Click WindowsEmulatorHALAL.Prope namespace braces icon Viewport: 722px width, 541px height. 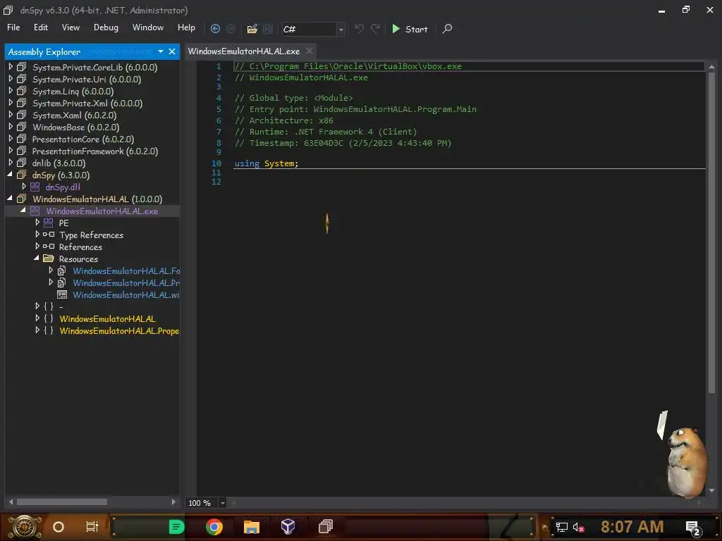49,330
